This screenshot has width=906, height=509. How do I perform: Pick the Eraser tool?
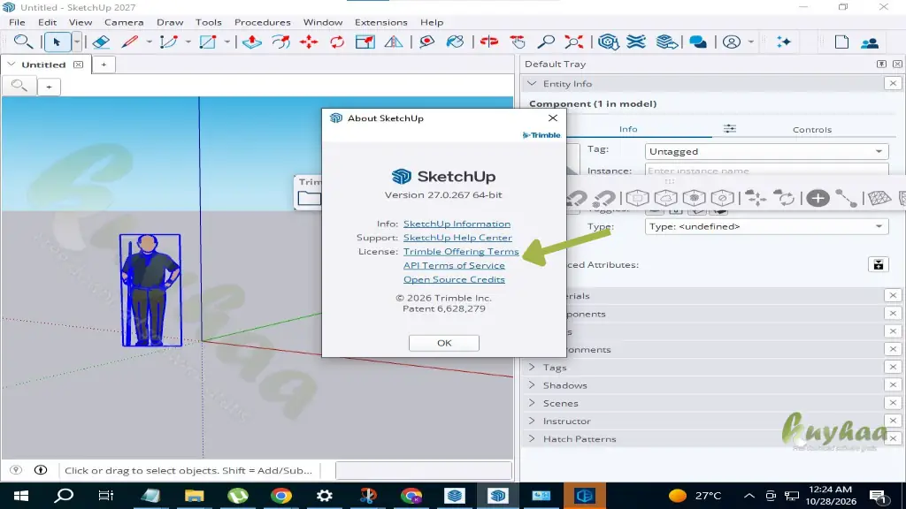pyautogui.click(x=101, y=42)
